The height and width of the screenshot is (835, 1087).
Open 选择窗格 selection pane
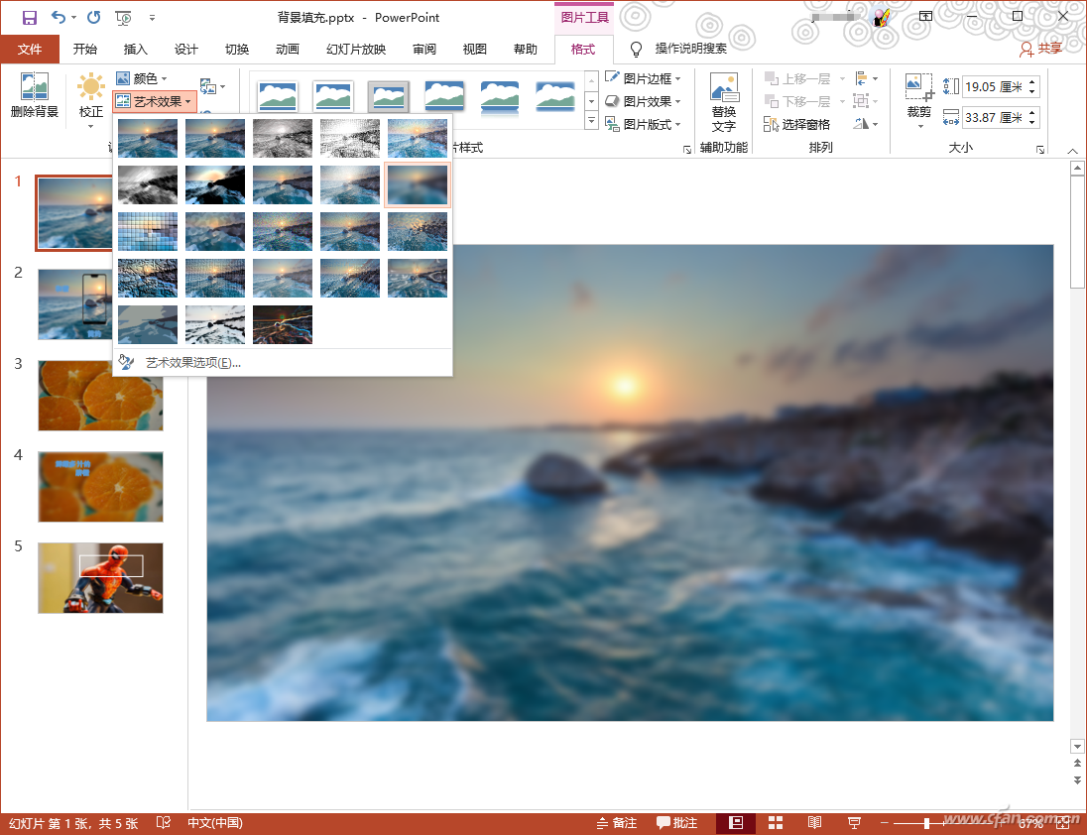(797, 124)
